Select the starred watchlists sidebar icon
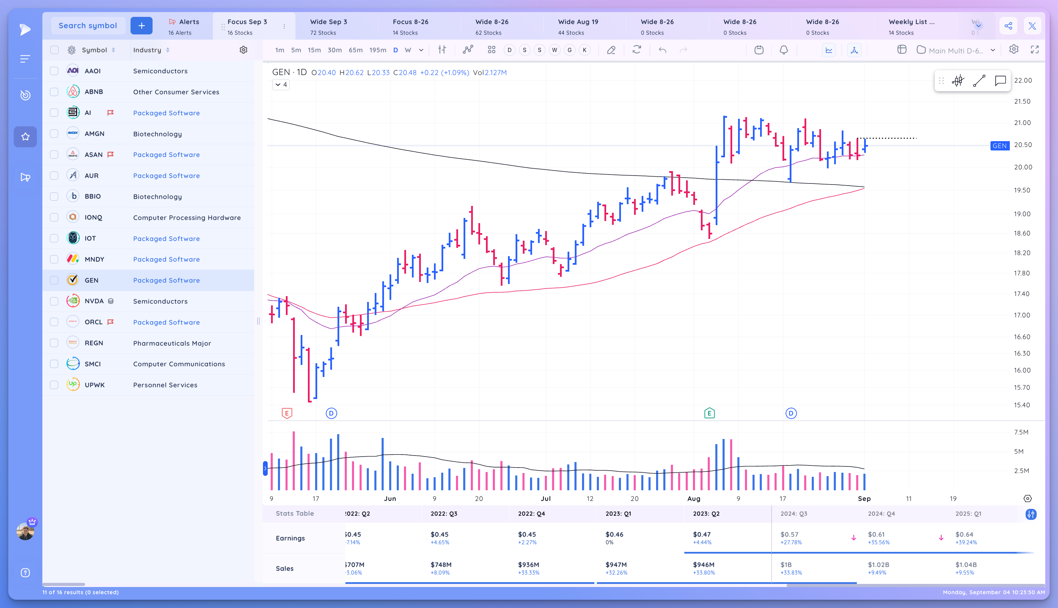 point(25,137)
